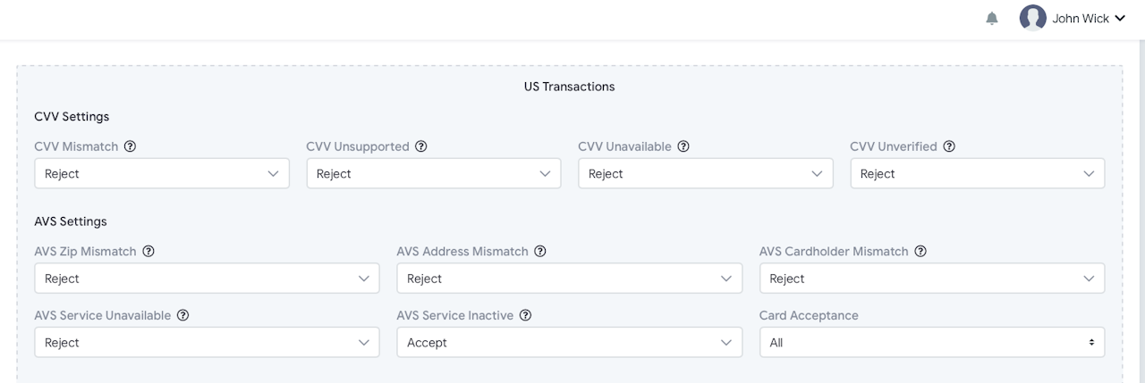Click the AVS Zip Mismatch help icon
Screen dimensions: 1145x383
click(x=148, y=252)
